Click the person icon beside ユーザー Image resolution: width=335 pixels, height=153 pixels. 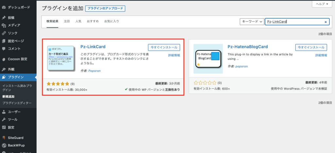tap(4, 112)
